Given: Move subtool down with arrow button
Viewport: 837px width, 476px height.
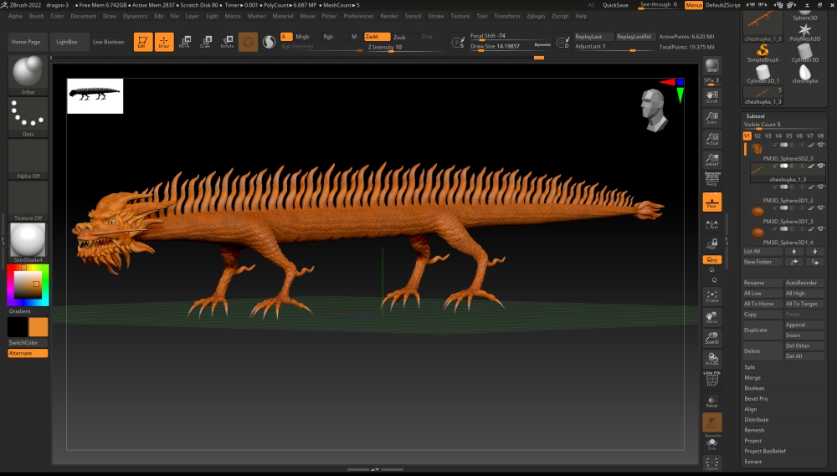Looking at the screenshot, I should [x=814, y=251].
